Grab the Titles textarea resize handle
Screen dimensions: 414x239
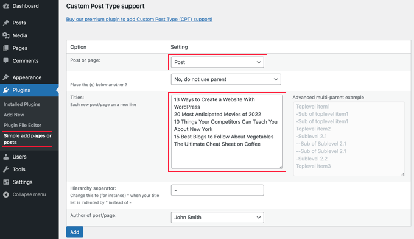click(281, 167)
